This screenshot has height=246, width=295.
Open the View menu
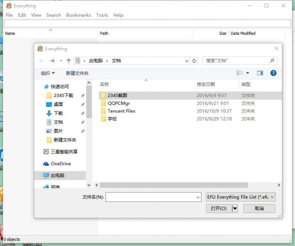pyautogui.click(x=36, y=15)
